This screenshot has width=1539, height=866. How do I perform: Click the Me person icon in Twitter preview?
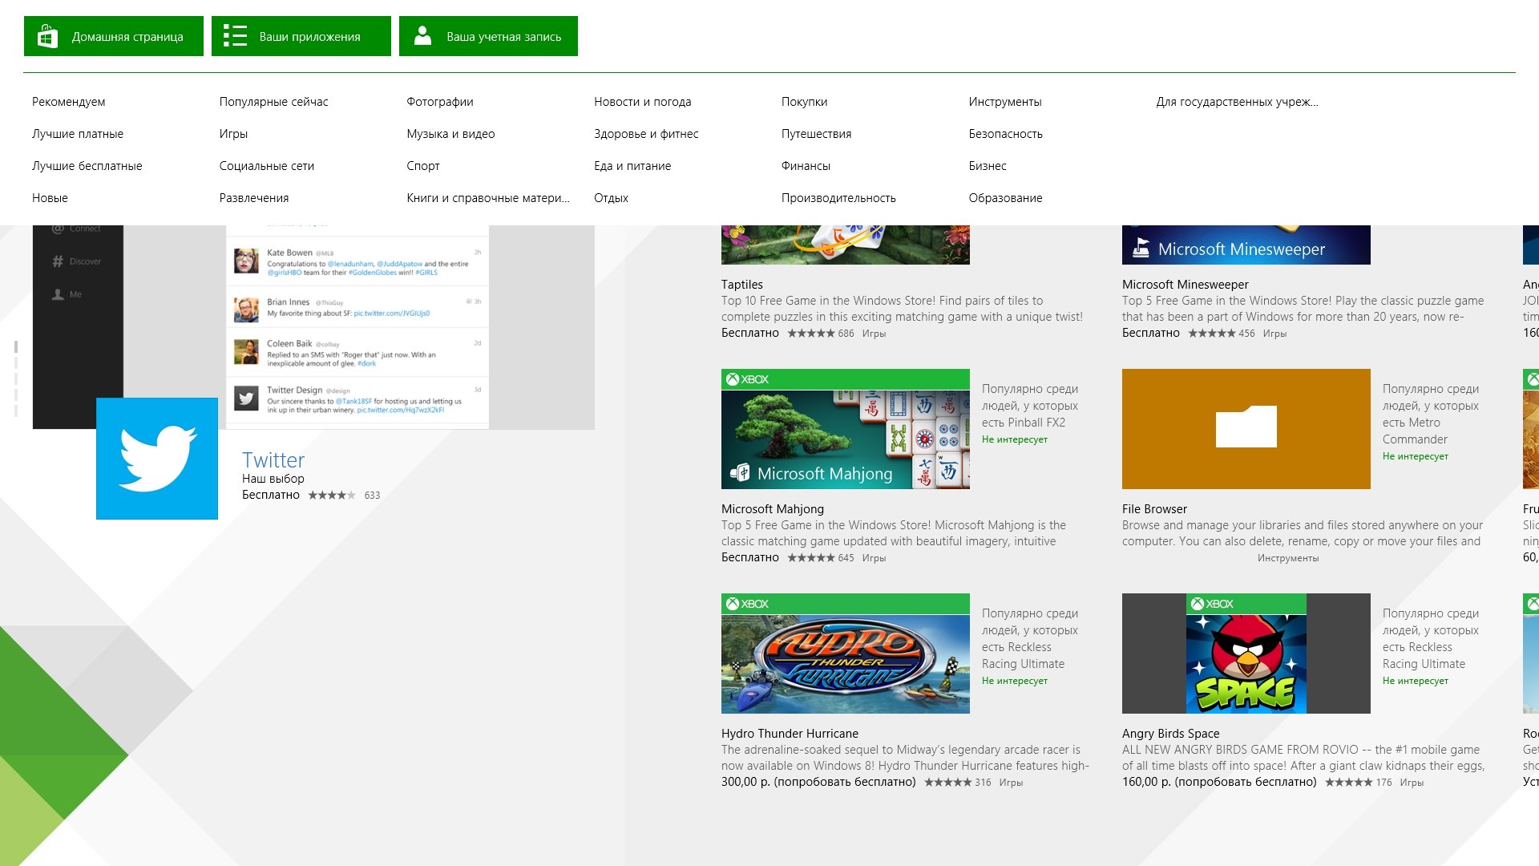(58, 294)
